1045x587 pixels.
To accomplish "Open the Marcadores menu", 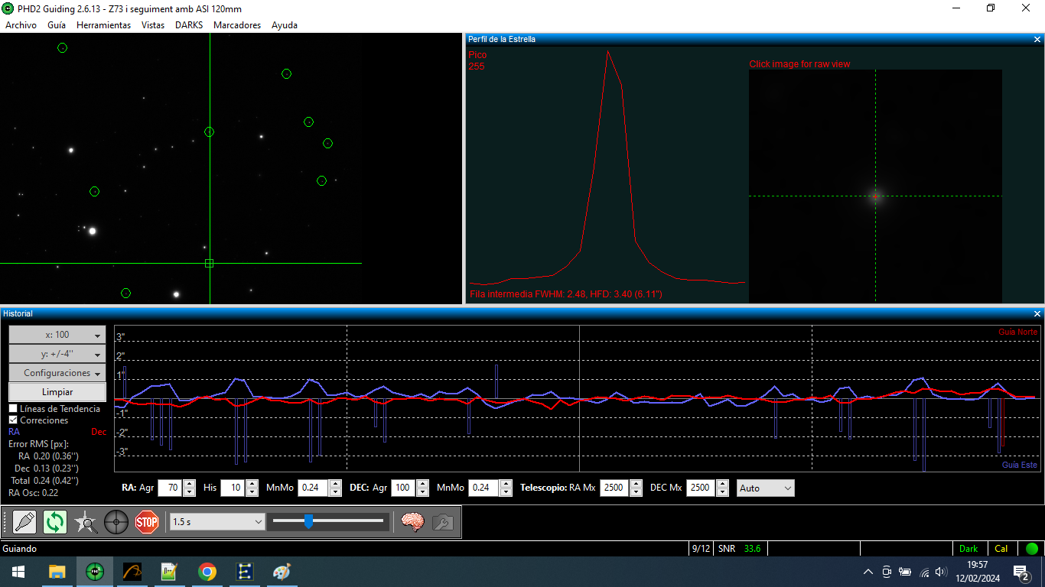I will point(237,25).
